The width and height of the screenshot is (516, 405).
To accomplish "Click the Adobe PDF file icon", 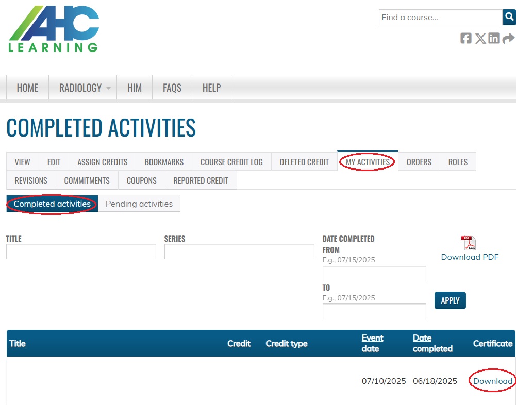I will point(469,243).
